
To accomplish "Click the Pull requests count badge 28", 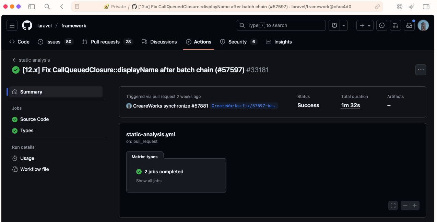I will (128, 42).
